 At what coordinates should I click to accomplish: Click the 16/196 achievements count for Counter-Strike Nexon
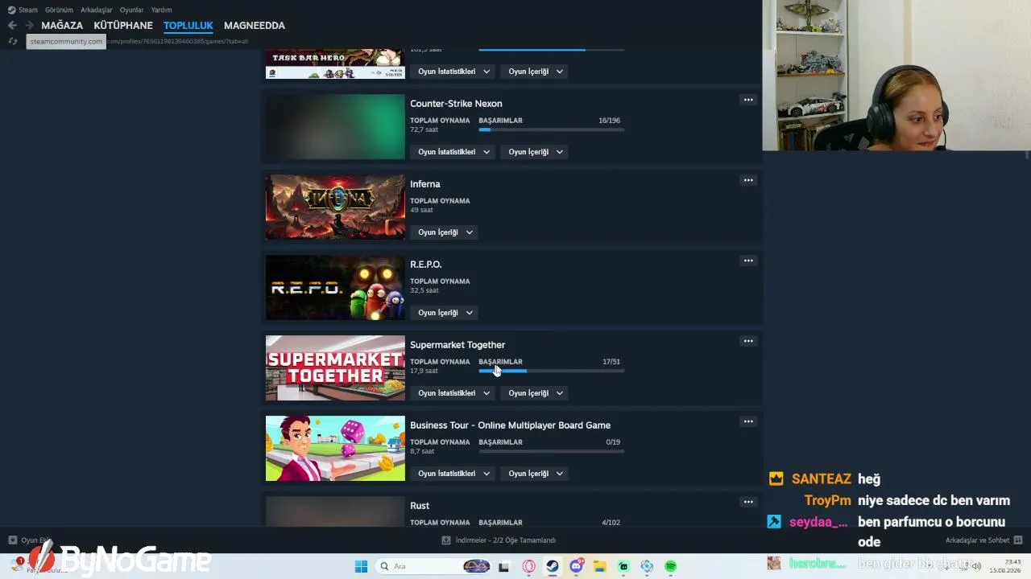610,121
